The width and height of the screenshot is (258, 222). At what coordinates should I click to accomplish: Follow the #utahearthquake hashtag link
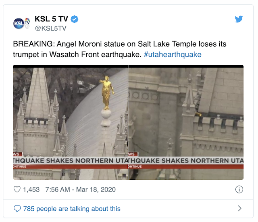click(173, 55)
